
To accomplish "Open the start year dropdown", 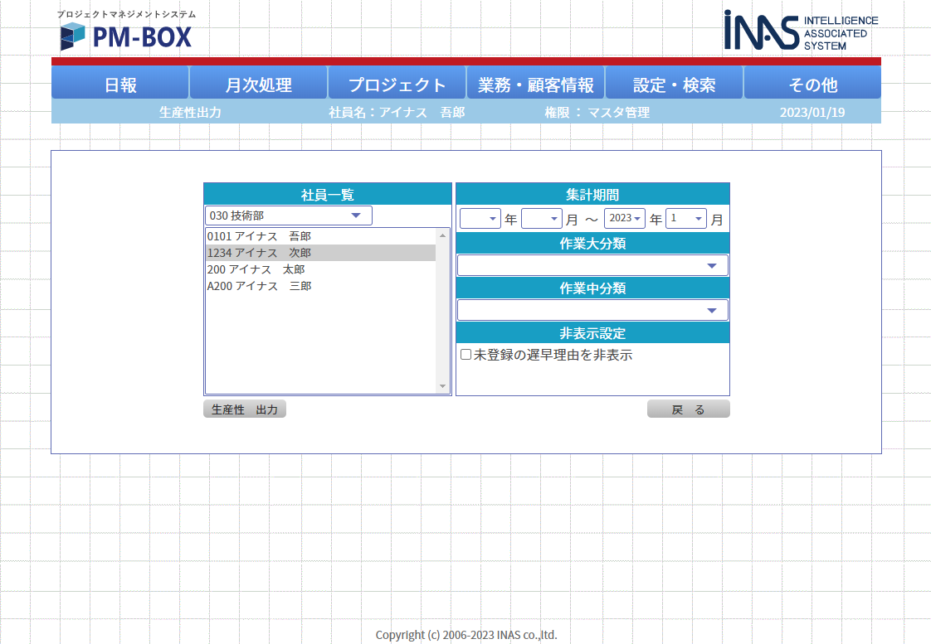I will [x=480, y=219].
